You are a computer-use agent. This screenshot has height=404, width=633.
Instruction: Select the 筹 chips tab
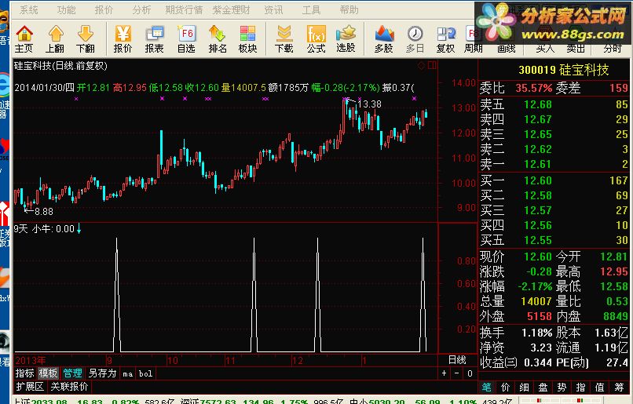pos(619,388)
